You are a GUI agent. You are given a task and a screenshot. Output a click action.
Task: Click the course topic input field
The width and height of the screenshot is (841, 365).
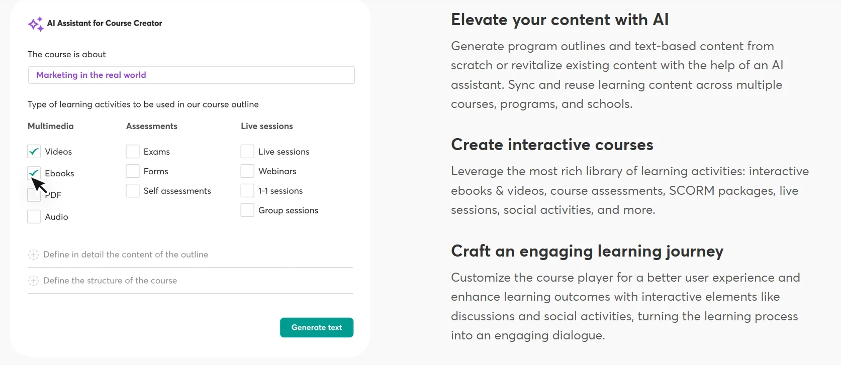click(191, 75)
